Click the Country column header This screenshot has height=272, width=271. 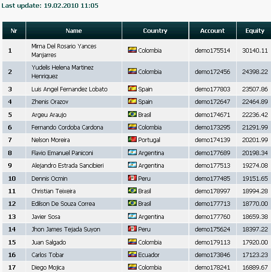coord(155,30)
